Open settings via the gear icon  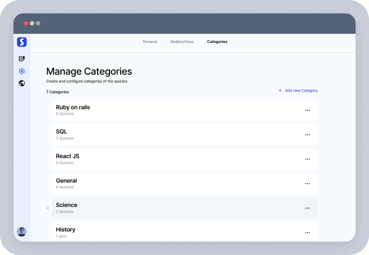[x=22, y=71]
